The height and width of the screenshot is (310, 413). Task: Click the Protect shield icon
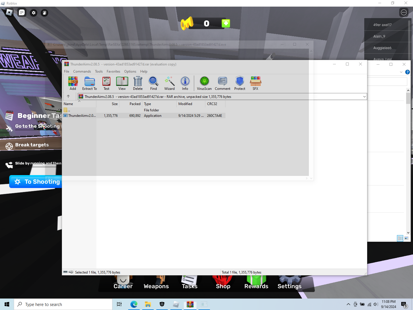pyautogui.click(x=240, y=83)
